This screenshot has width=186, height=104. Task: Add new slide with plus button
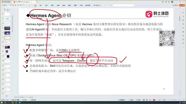click(x=6, y=96)
